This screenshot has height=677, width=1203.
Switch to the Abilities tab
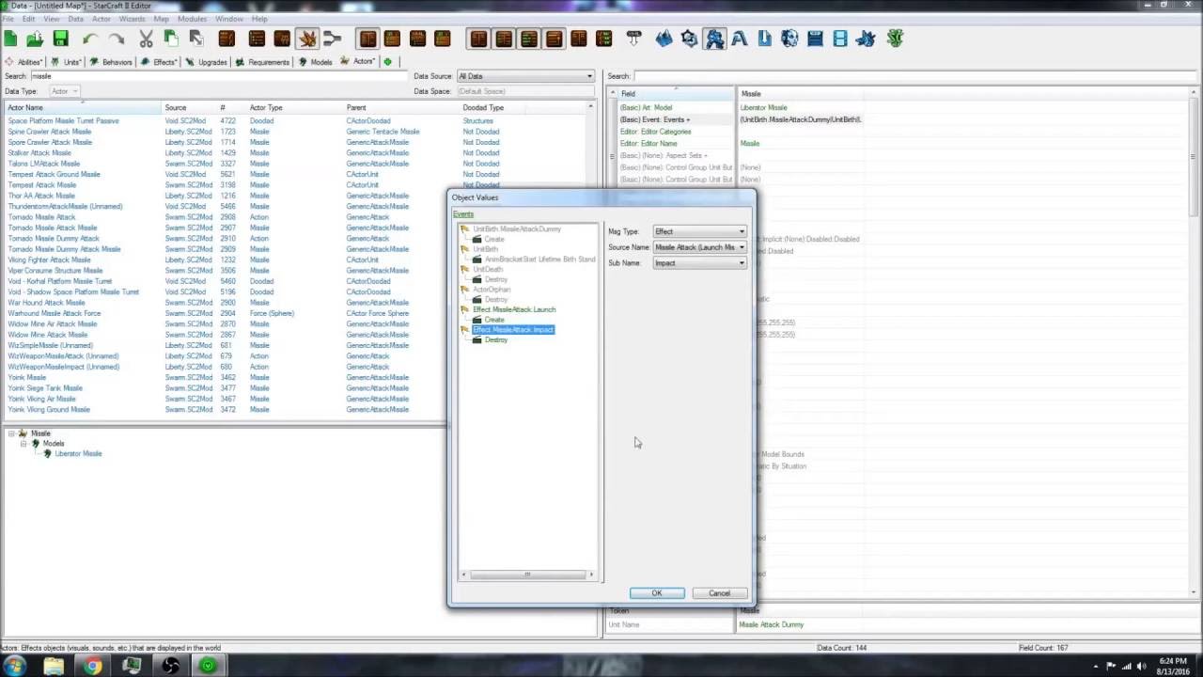23,62
